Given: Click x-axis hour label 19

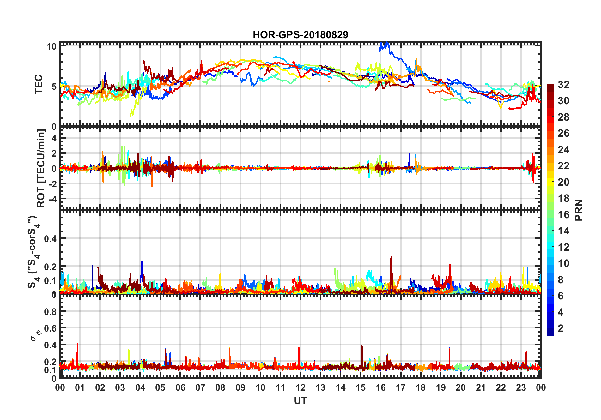Looking at the screenshot, I should [x=441, y=388].
